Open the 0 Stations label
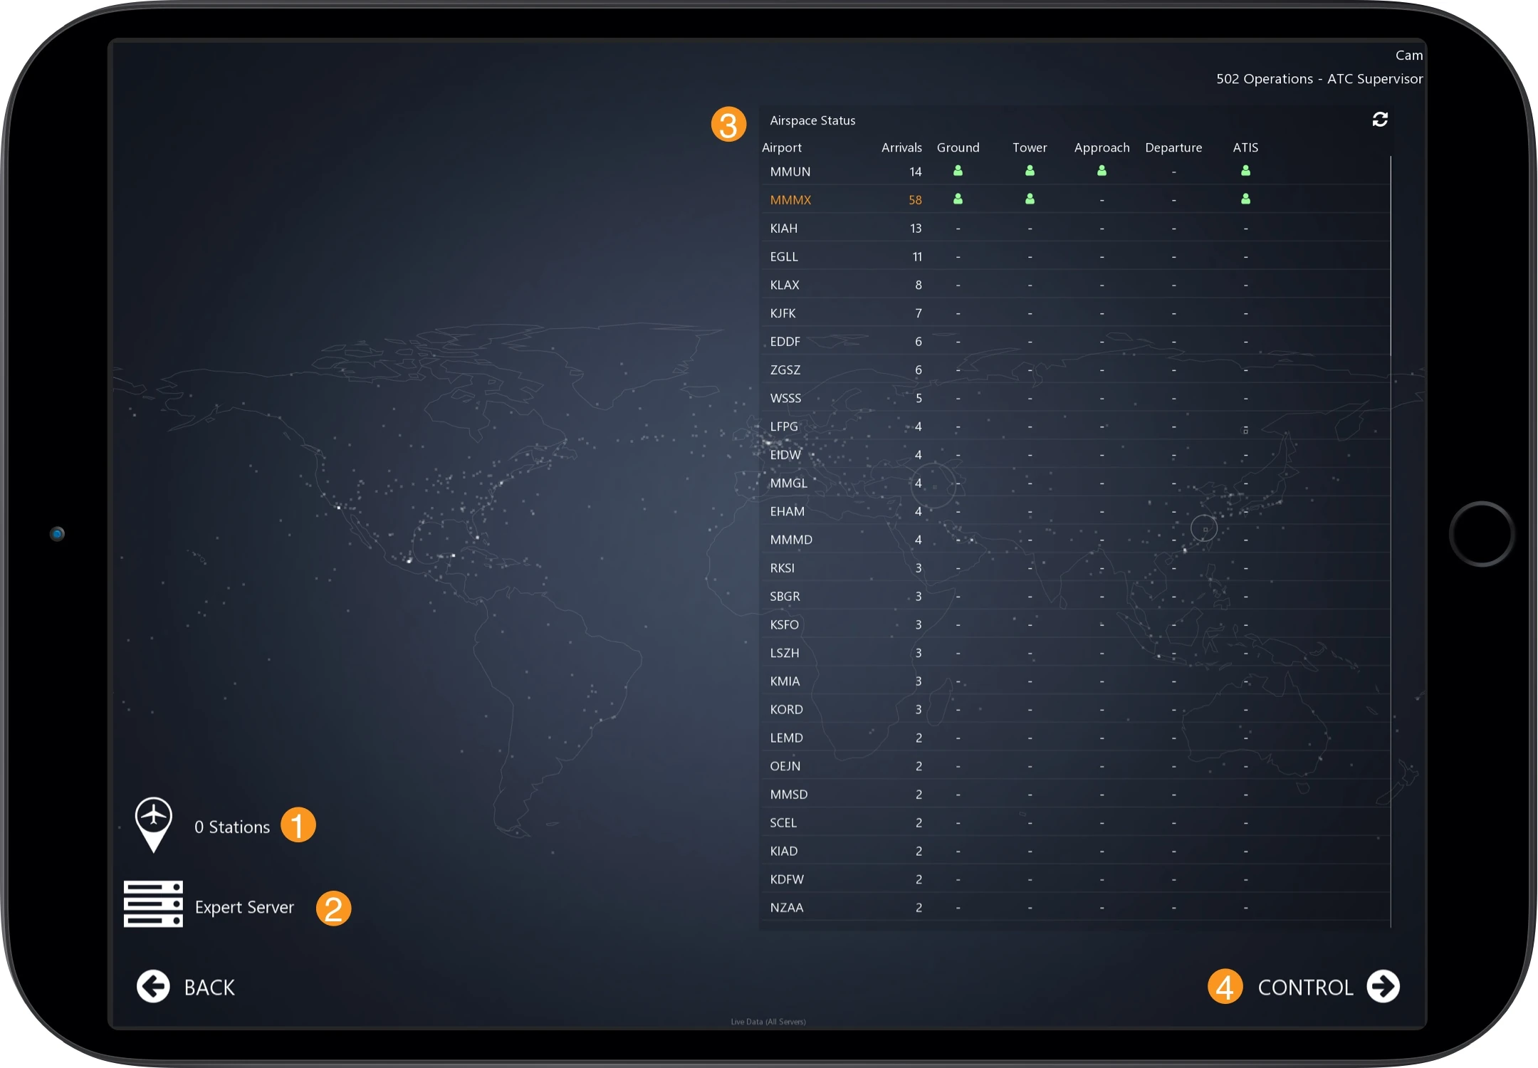Screen dimensions: 1538x1068 click(232, 827)
